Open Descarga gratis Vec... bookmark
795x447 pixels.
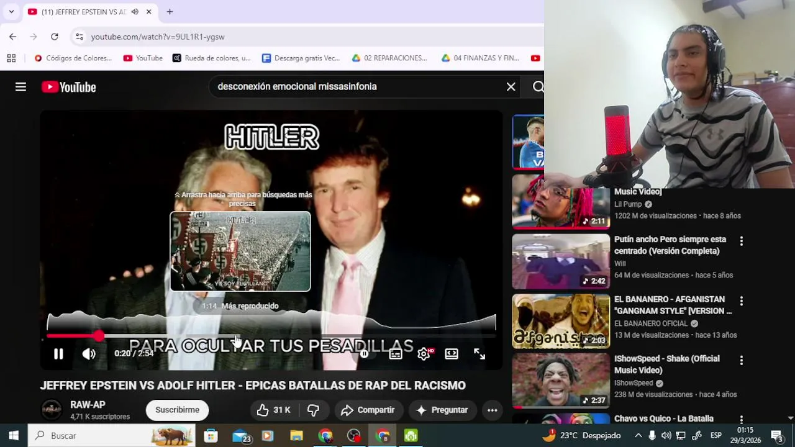[x=301, y=58]
